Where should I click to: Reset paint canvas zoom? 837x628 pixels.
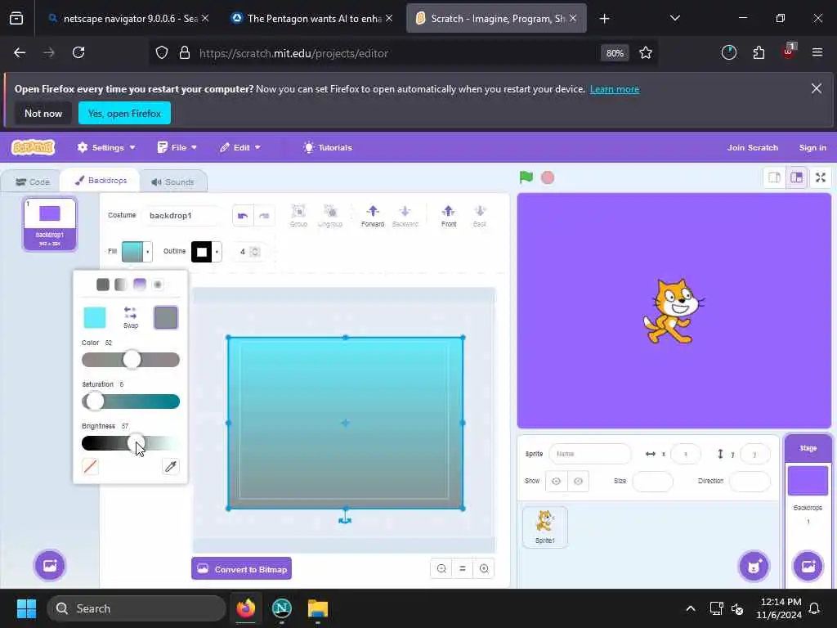(463, 569)
